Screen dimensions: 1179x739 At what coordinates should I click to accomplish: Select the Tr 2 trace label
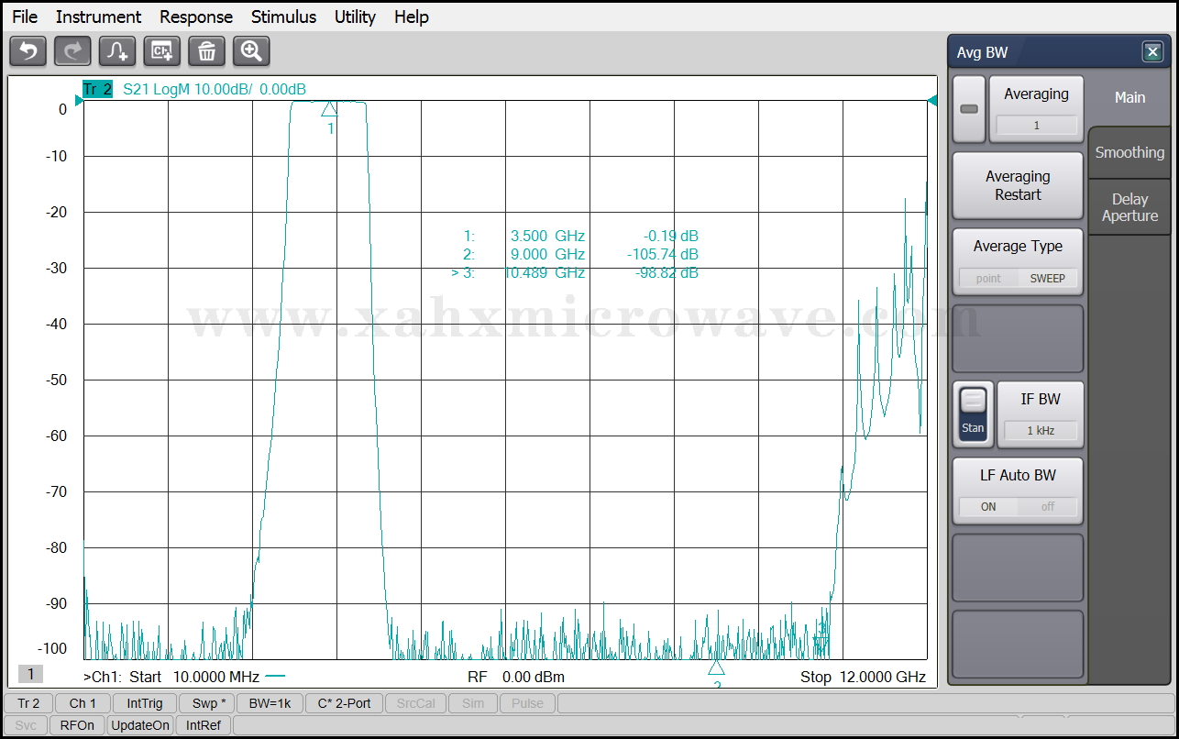tap(97, 89)
